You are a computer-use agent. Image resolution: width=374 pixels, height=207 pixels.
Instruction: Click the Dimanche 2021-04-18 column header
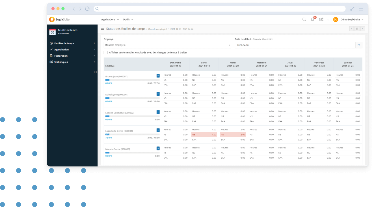(x=176, y=64)
